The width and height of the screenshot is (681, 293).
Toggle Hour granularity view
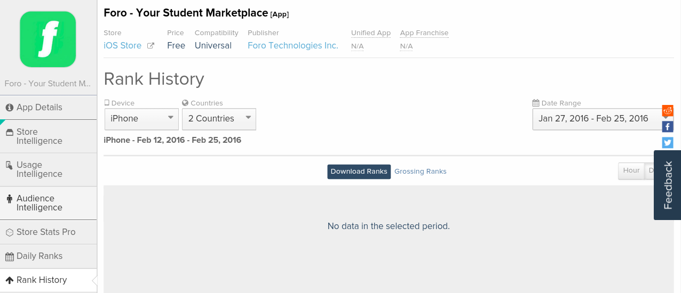[x=631, y=170]
